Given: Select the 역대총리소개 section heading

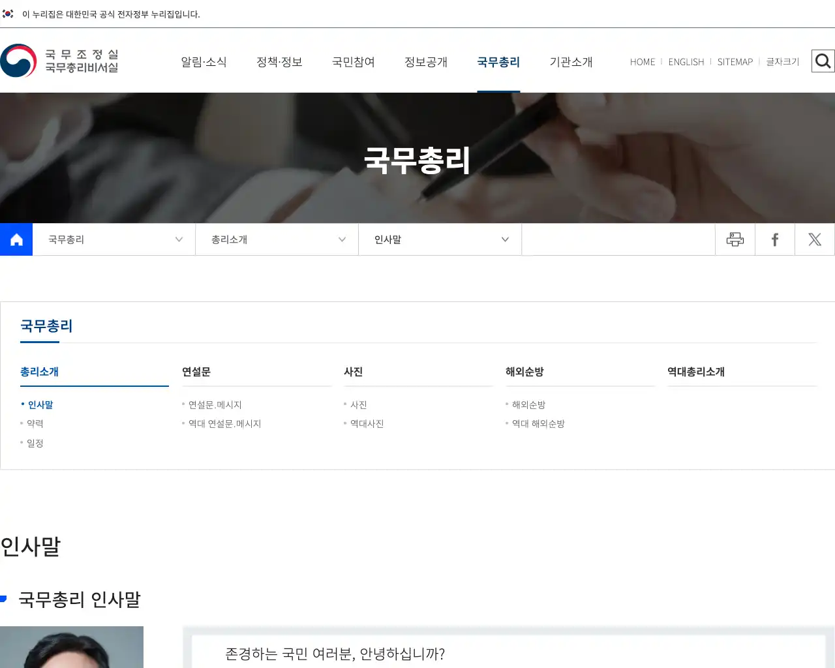Looking at the screenshot, I should tap(696, 372).
